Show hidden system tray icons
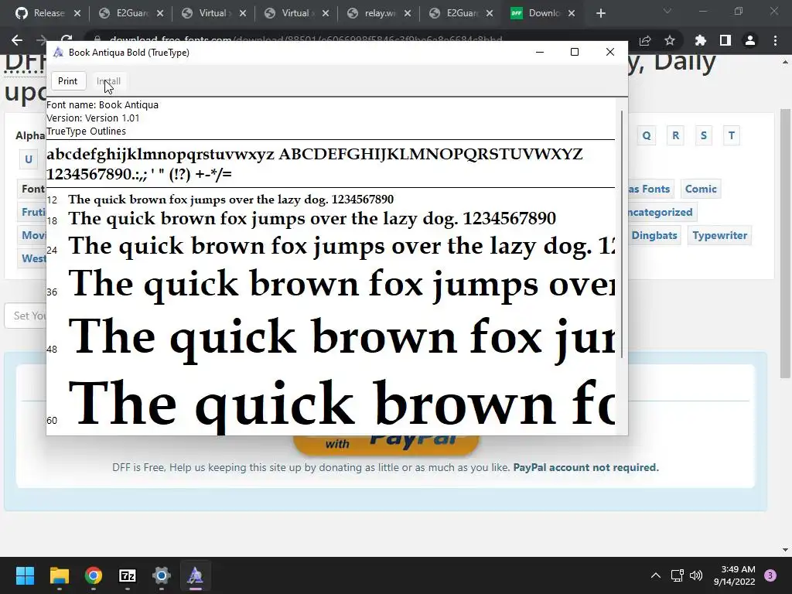 pos(656,575)
